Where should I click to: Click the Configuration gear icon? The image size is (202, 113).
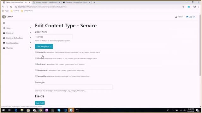[x=4, y=43]
